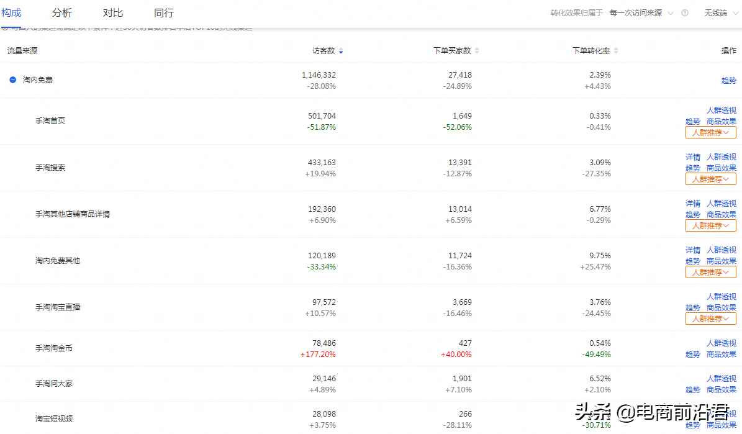Image resolution: width=742 pixels, height=434 pixels.
Task: Collapse the 淘内免费 group with minus icon
Action: tap(12, 80)
